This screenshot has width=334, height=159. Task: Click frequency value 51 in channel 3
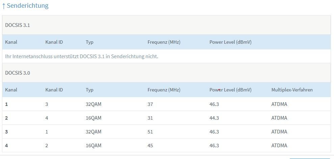(150, 132)
